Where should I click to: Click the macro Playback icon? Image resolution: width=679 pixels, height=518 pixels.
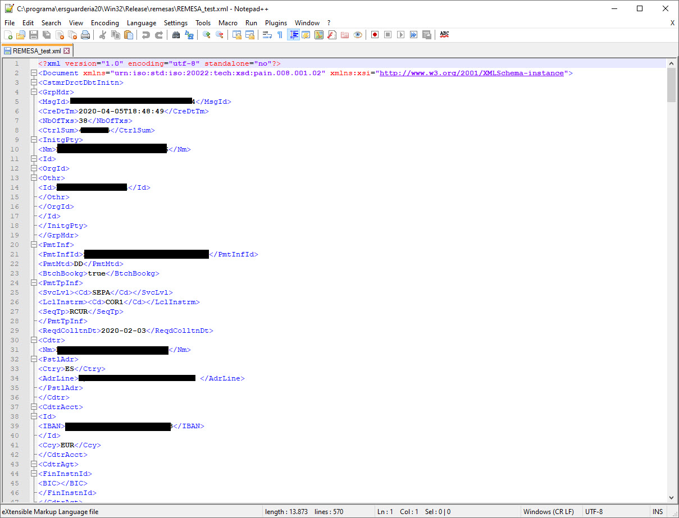(400, 35)
